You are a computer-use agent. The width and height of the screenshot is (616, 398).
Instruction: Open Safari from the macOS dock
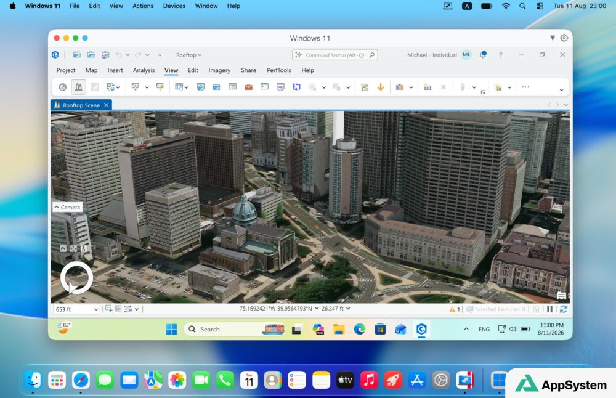click(x=81, y=380)
